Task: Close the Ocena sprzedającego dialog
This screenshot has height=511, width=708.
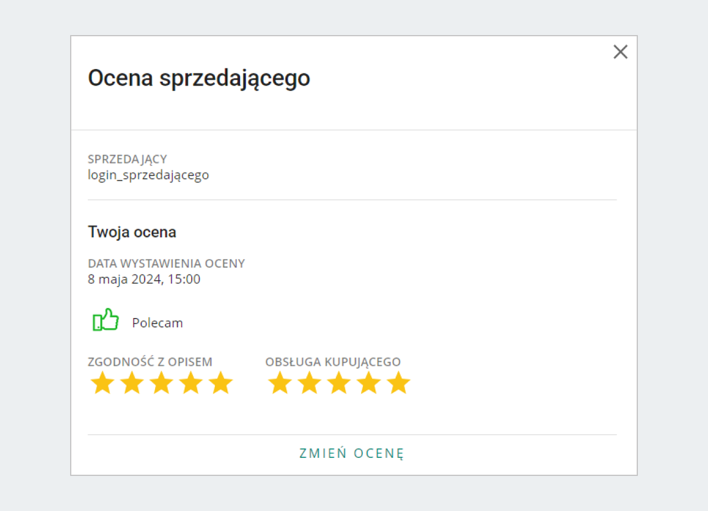Action: (x=620, y=52)
